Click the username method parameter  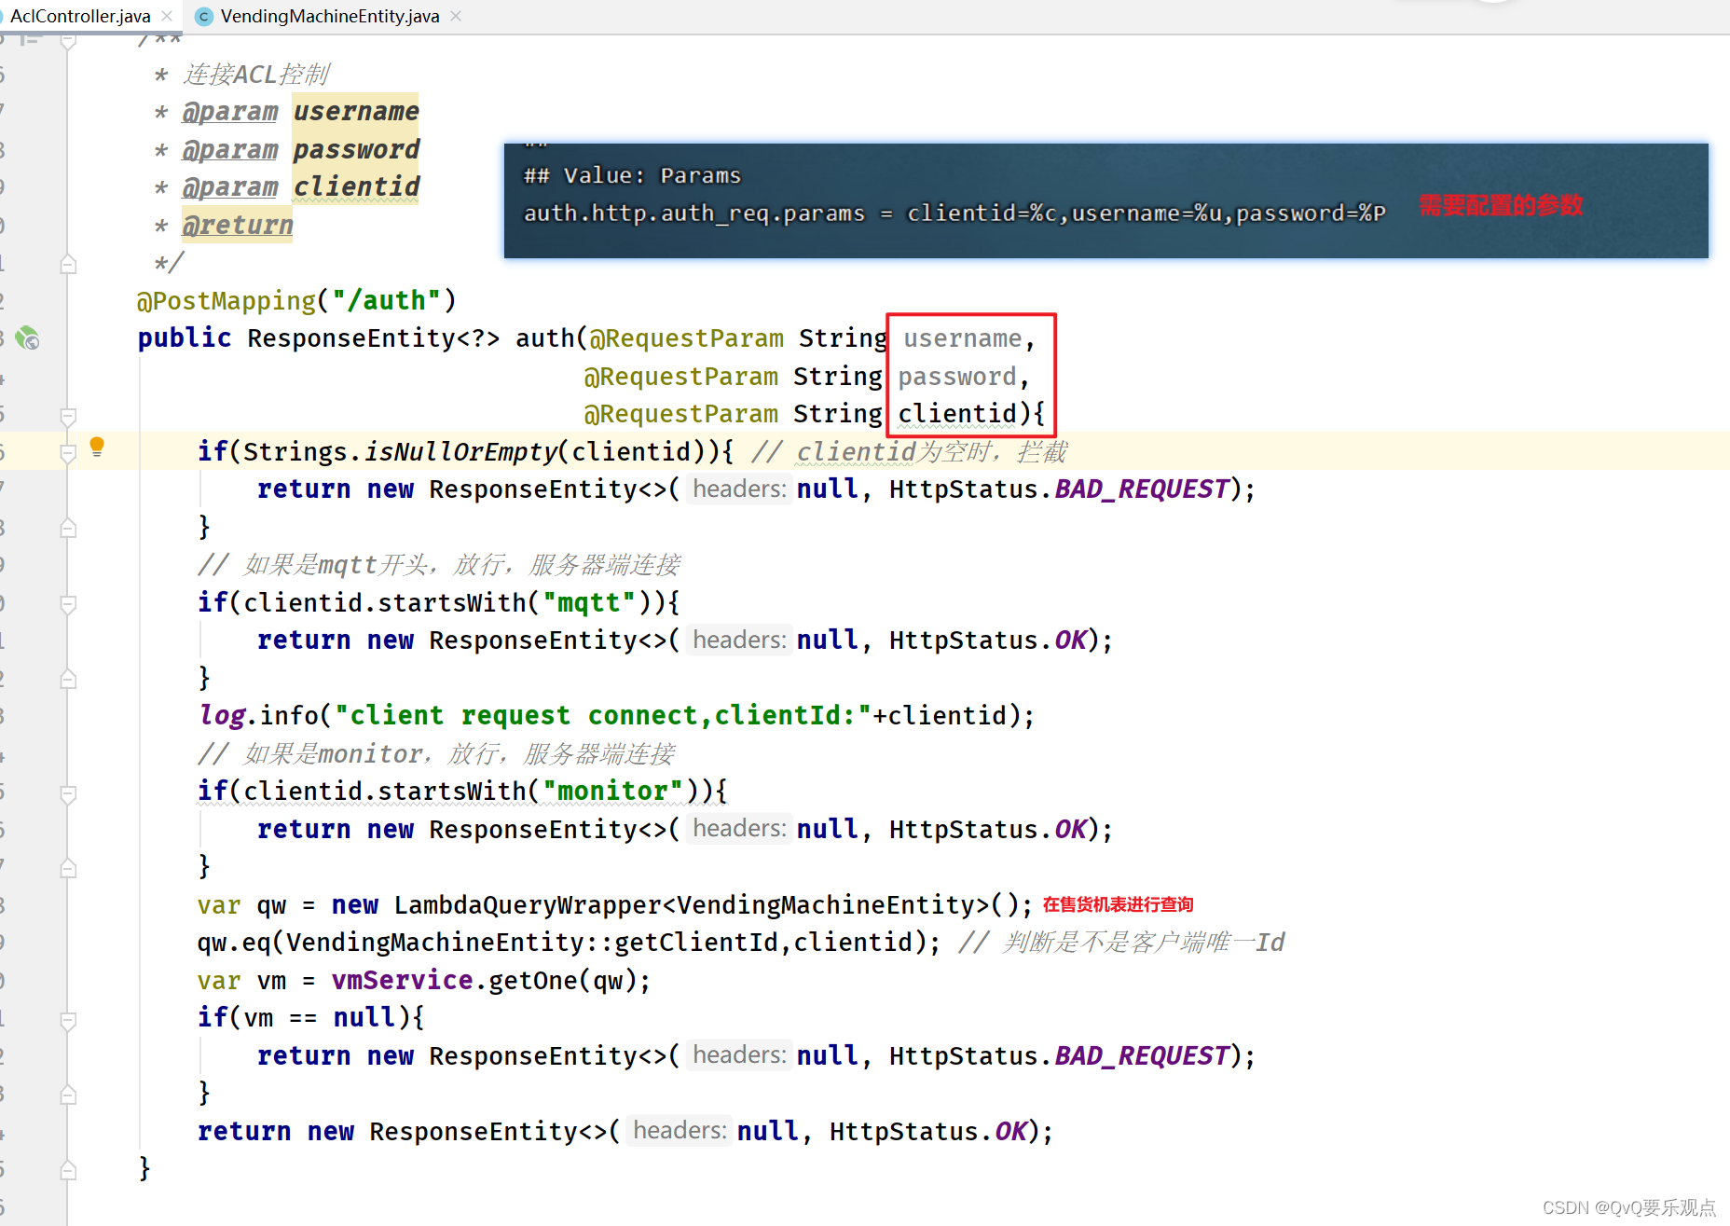coord(962,338)
